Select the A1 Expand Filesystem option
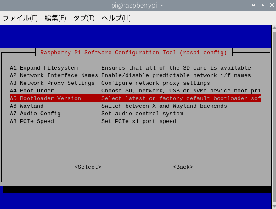Viewport: 276px width, 209px height. (135, 68)
